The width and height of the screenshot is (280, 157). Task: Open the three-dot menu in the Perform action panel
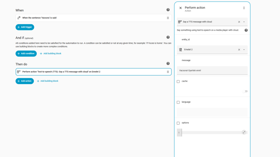(244, 8)
